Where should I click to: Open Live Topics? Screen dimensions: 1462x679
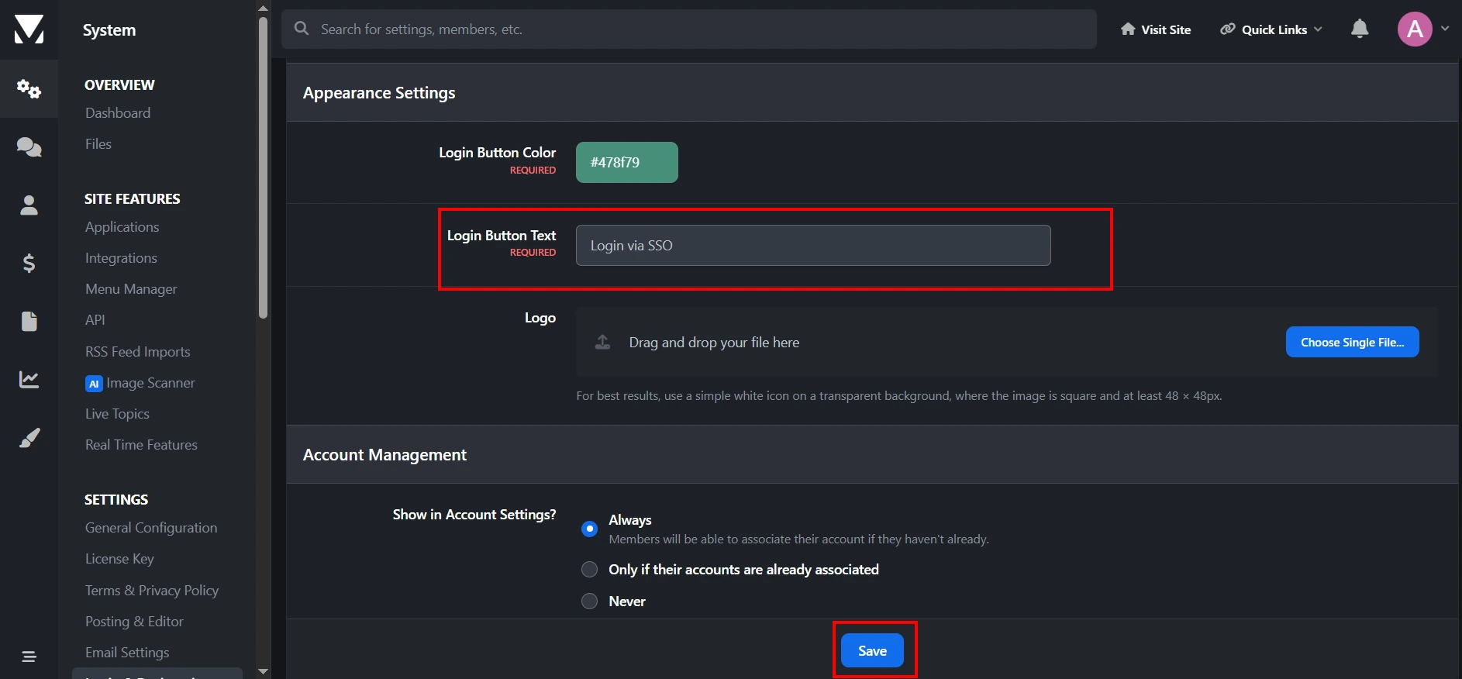117,414
